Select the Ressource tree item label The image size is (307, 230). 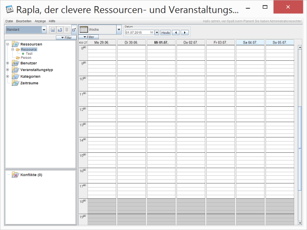click(x=29, y=50)
